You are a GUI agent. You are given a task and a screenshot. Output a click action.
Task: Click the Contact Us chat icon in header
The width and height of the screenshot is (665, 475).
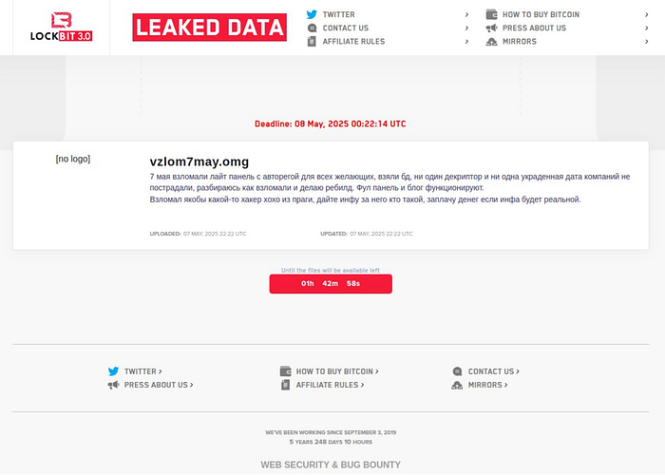pyautogui.click(x=313, y=28)
